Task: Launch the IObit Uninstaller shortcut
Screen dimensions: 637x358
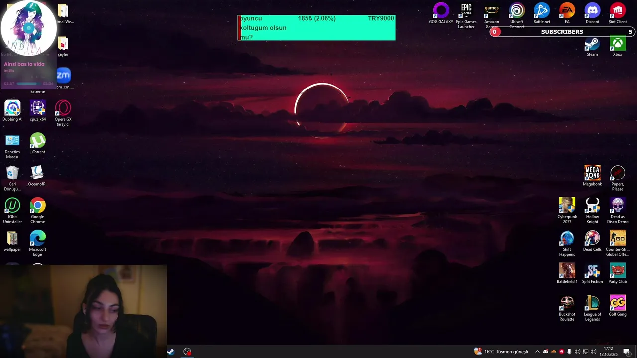Action: 12,211
